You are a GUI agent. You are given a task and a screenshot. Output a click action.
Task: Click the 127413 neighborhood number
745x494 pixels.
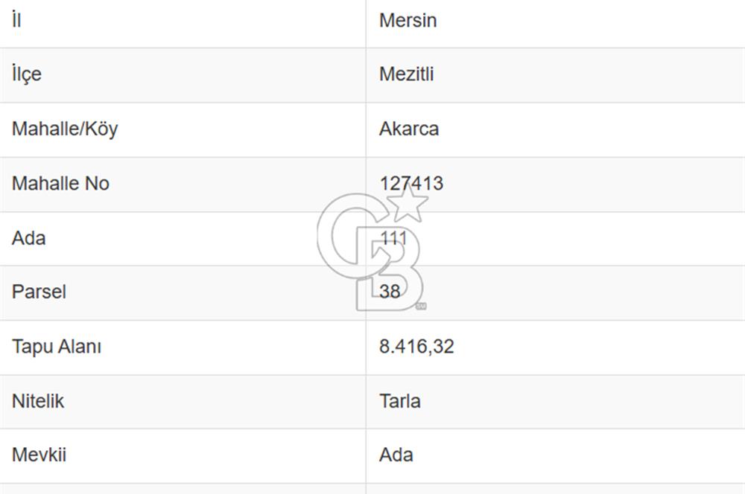tap(411, 183)
